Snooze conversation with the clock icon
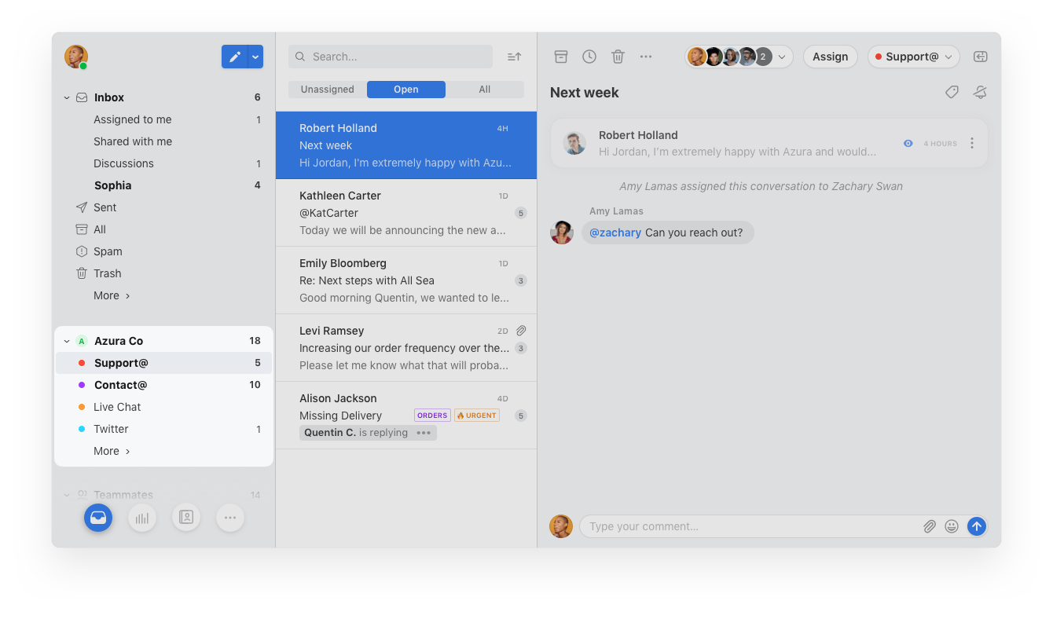Screen dimensions: 1053x619 click(589, 57)
